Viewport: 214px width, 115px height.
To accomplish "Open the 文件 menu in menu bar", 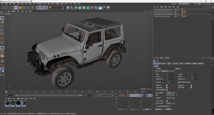I will pyautogui.click(x=2, y=4).
